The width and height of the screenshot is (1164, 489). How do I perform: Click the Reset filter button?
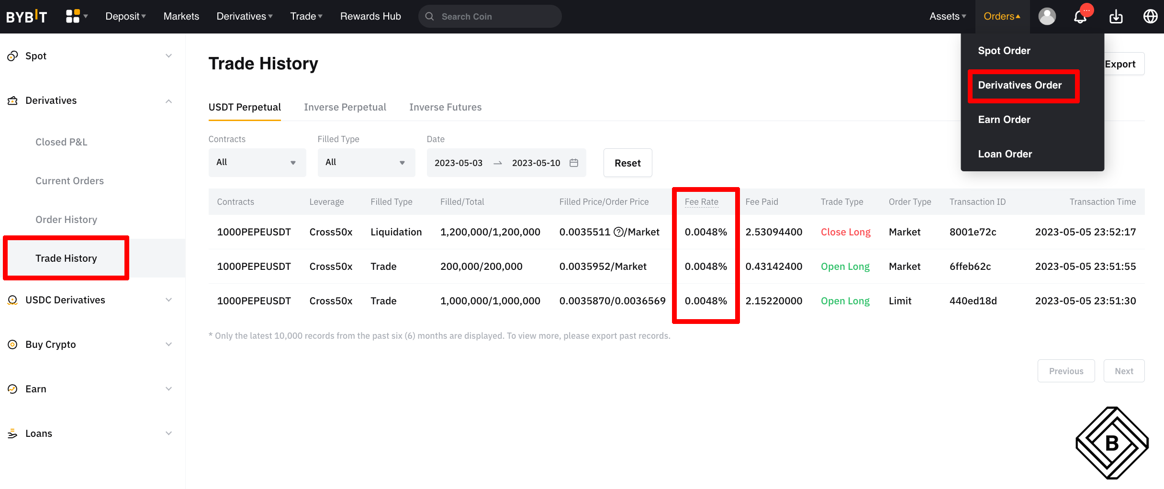coord(627,163)
